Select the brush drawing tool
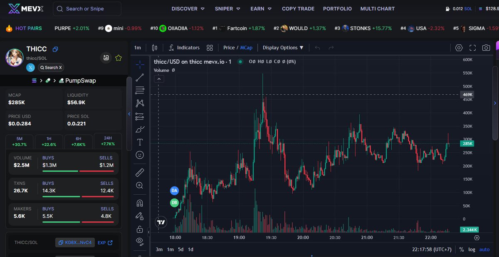The height and width of the screenshot is (257, 499). 140,129
